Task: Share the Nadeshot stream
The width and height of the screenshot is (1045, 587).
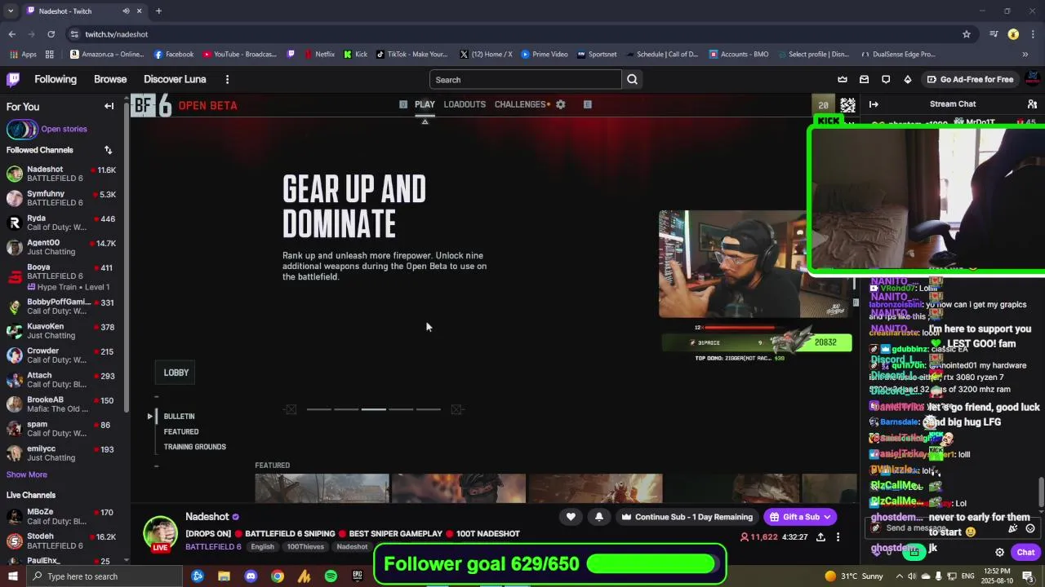Action: click(x=820, y=537)
